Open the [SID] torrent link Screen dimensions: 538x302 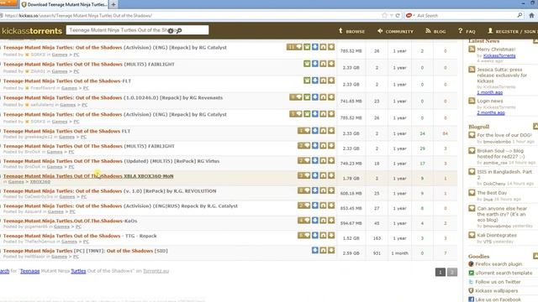tap(86, 251)
